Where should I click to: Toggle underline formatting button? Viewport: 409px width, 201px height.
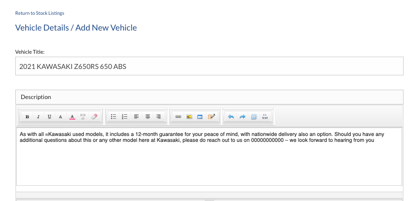click(x=49, y=117)
